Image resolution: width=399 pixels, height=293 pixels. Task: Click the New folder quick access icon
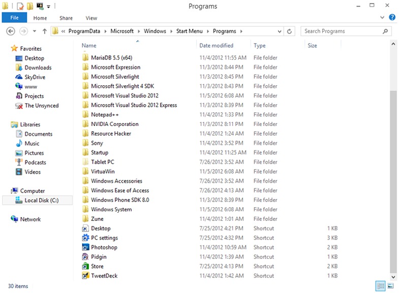(x=30, y=6)
